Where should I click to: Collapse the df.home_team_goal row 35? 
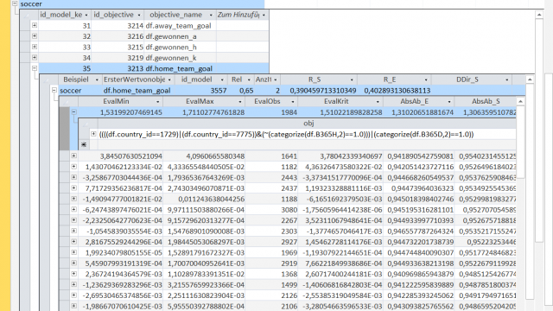pos(35,68)
